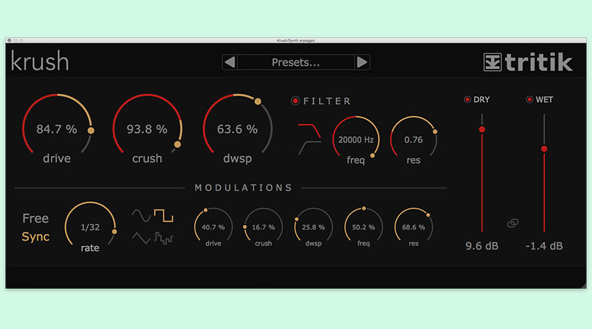Toggle the WET signal on/off

tap(530, 99)
